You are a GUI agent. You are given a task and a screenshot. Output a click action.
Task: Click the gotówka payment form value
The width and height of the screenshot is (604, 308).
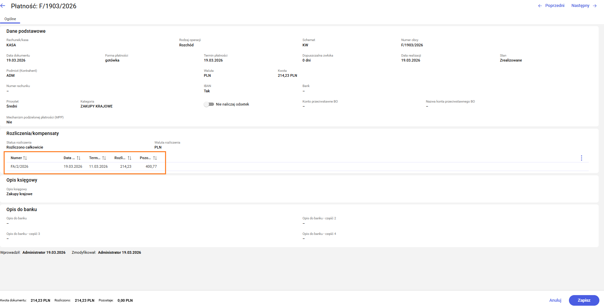pos(112,61)
